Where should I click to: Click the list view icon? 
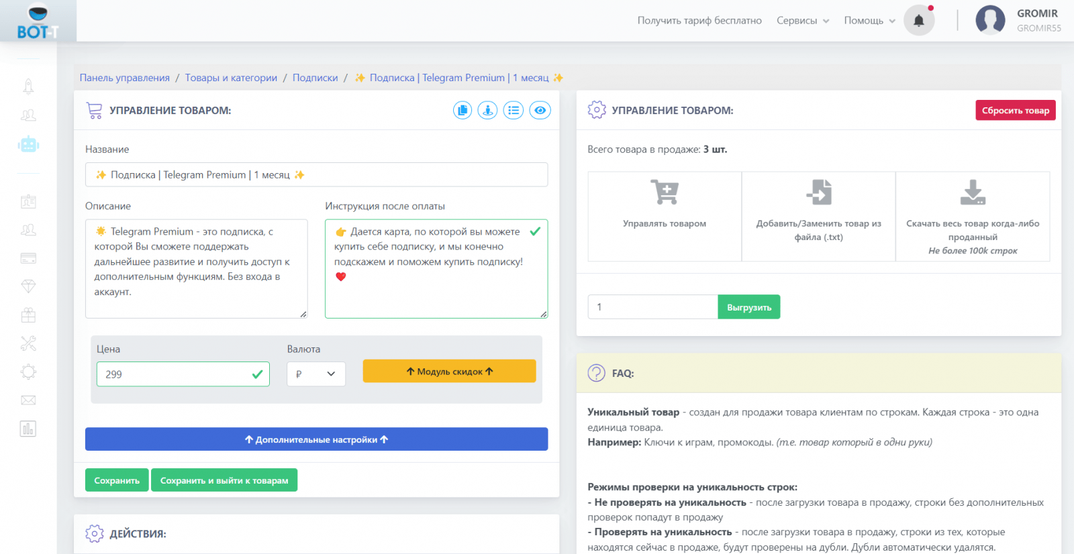[514, 110]
